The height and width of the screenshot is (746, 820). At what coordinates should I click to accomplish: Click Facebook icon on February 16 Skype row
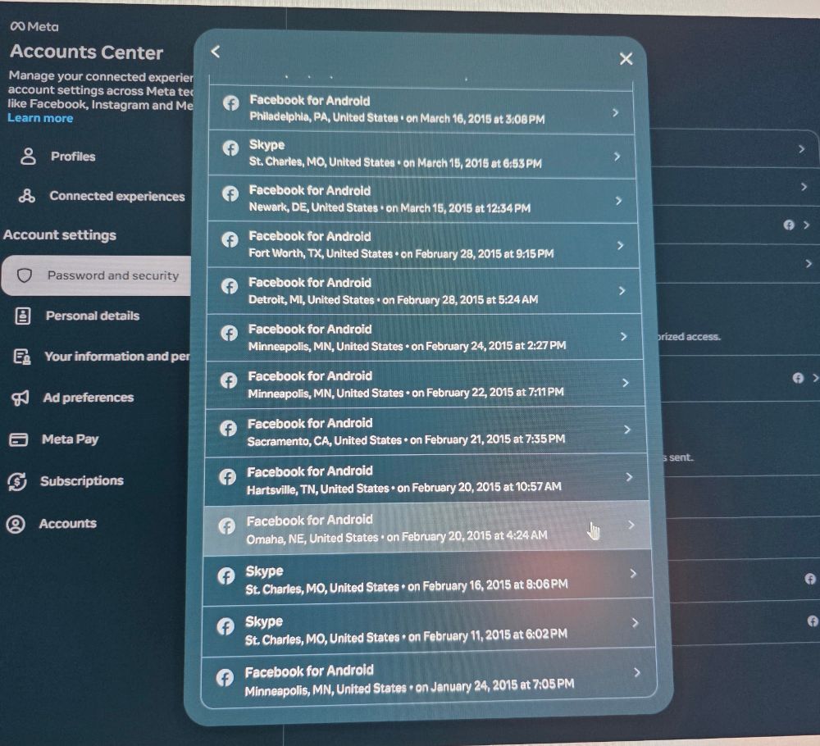coord(226,575)
